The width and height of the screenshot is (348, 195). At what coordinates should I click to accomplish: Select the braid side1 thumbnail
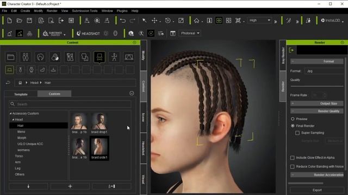[x=100, y=148]
